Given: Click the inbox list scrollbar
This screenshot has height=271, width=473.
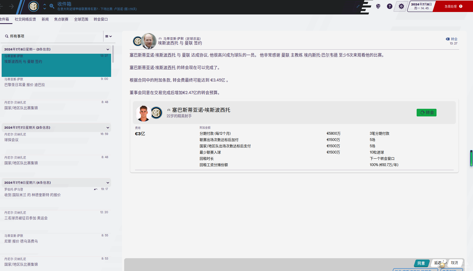Looking at the screenshot, I should tap(113, 54).
